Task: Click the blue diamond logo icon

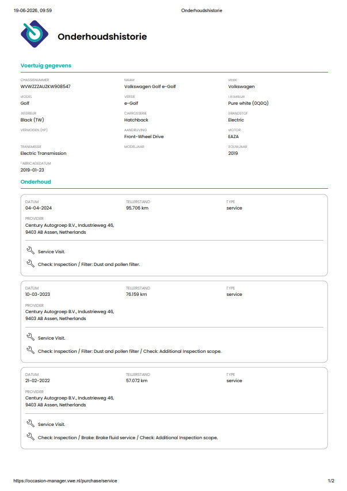Action: (35, 34)
